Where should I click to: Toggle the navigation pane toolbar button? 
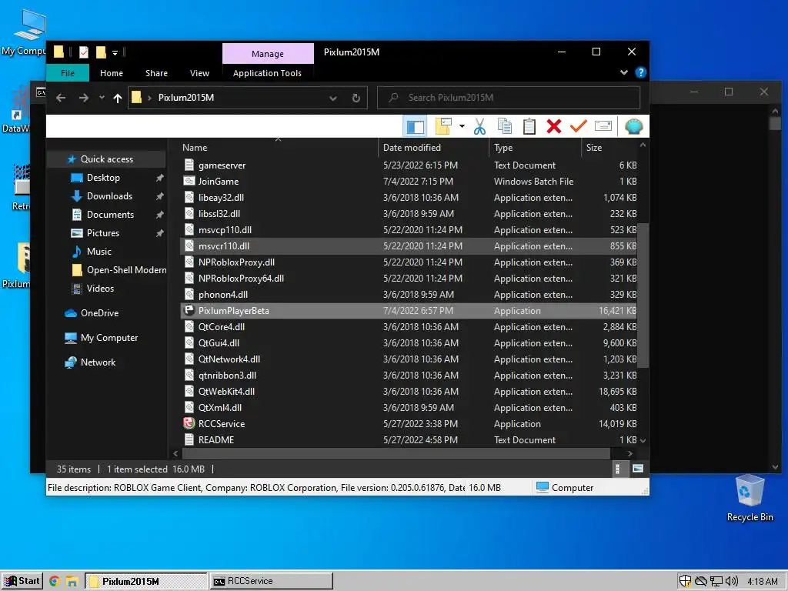tap(415, 127)
